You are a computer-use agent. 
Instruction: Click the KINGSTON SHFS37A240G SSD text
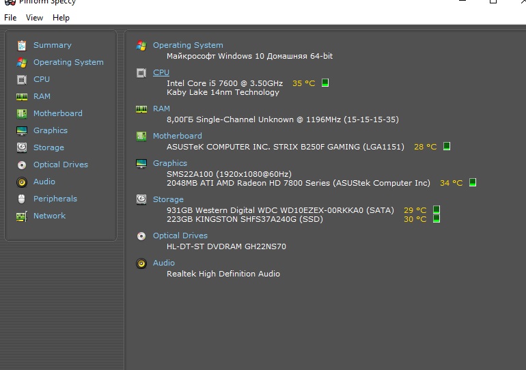pyautogui.click(x=246, y=219)
